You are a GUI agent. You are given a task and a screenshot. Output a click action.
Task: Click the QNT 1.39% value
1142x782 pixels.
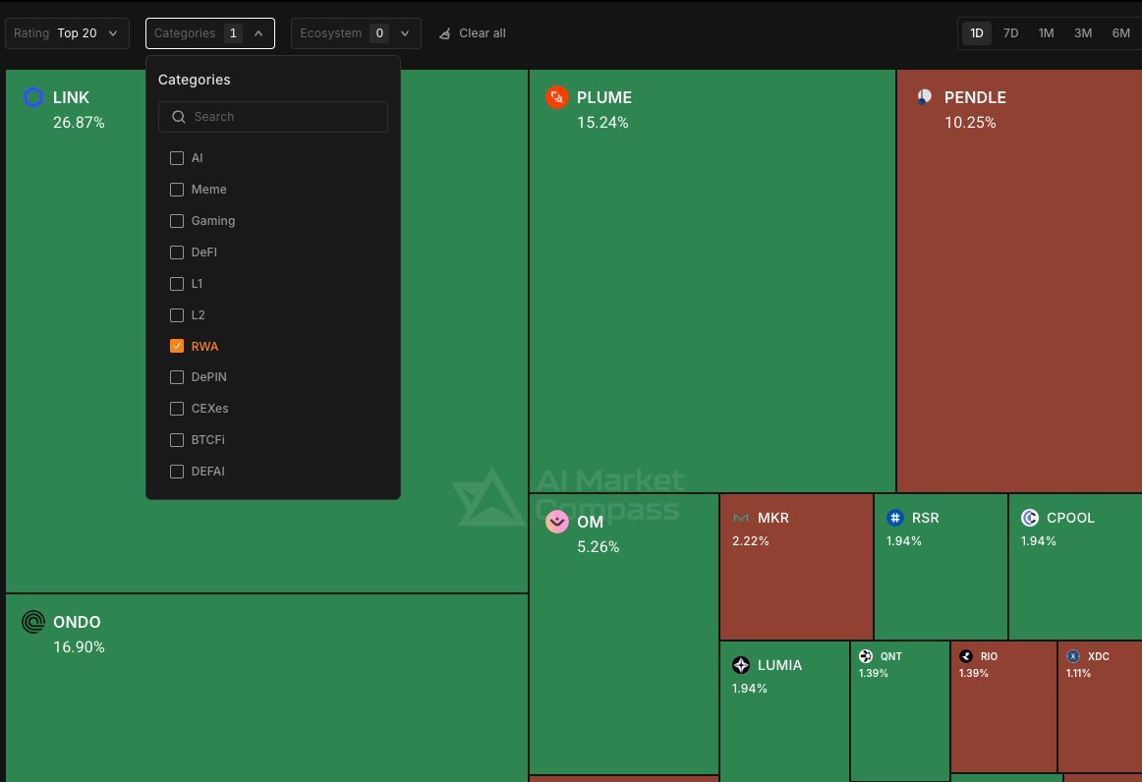click(x=874, y=673)
